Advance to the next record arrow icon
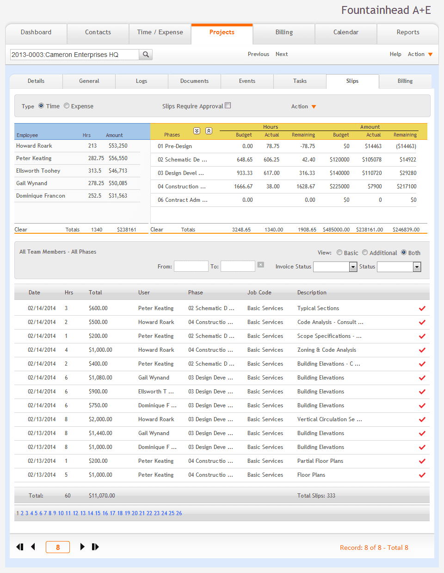This screenshot has width=444, height=573. pos(82,547)
